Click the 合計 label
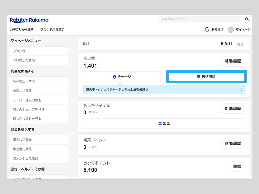This screenshot has height=194, width=259. tap(86, 43)
